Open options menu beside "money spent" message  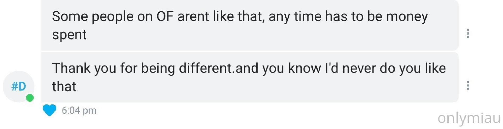click(468, 33)
